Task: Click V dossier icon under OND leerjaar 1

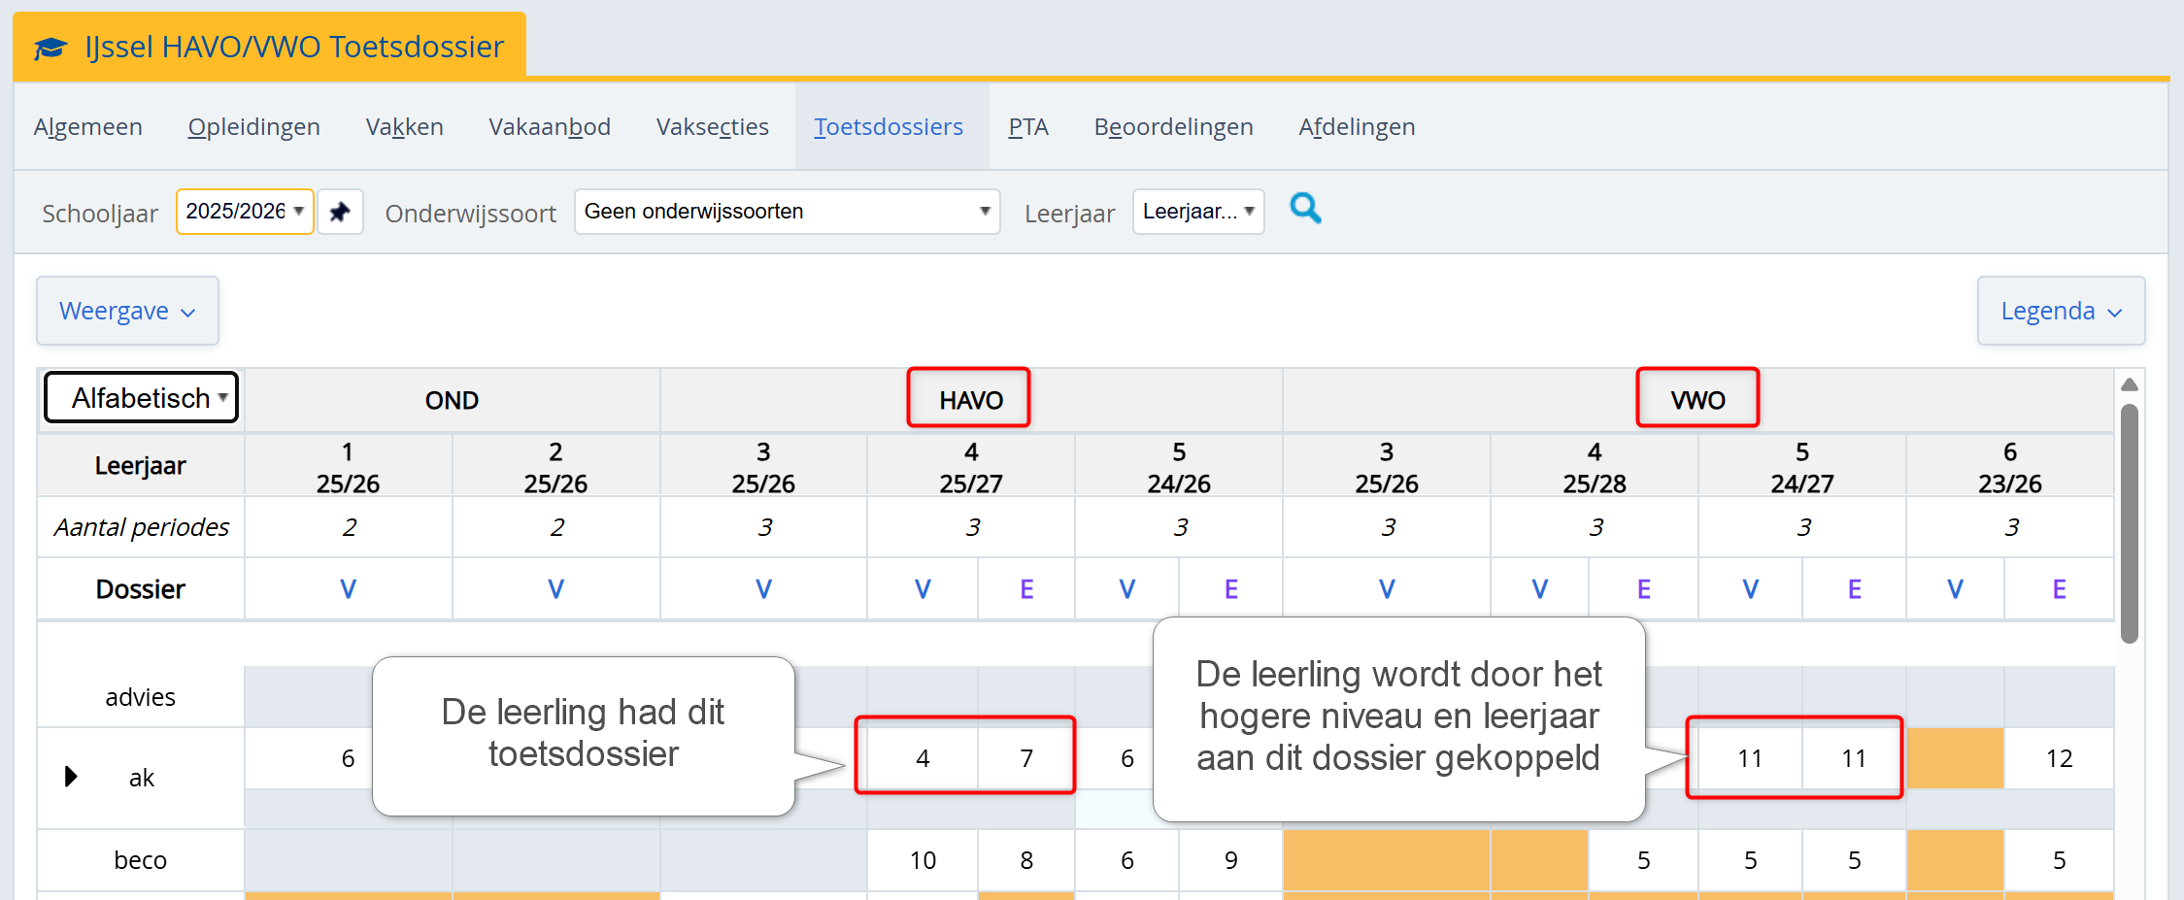Action: tap(348, 589)
